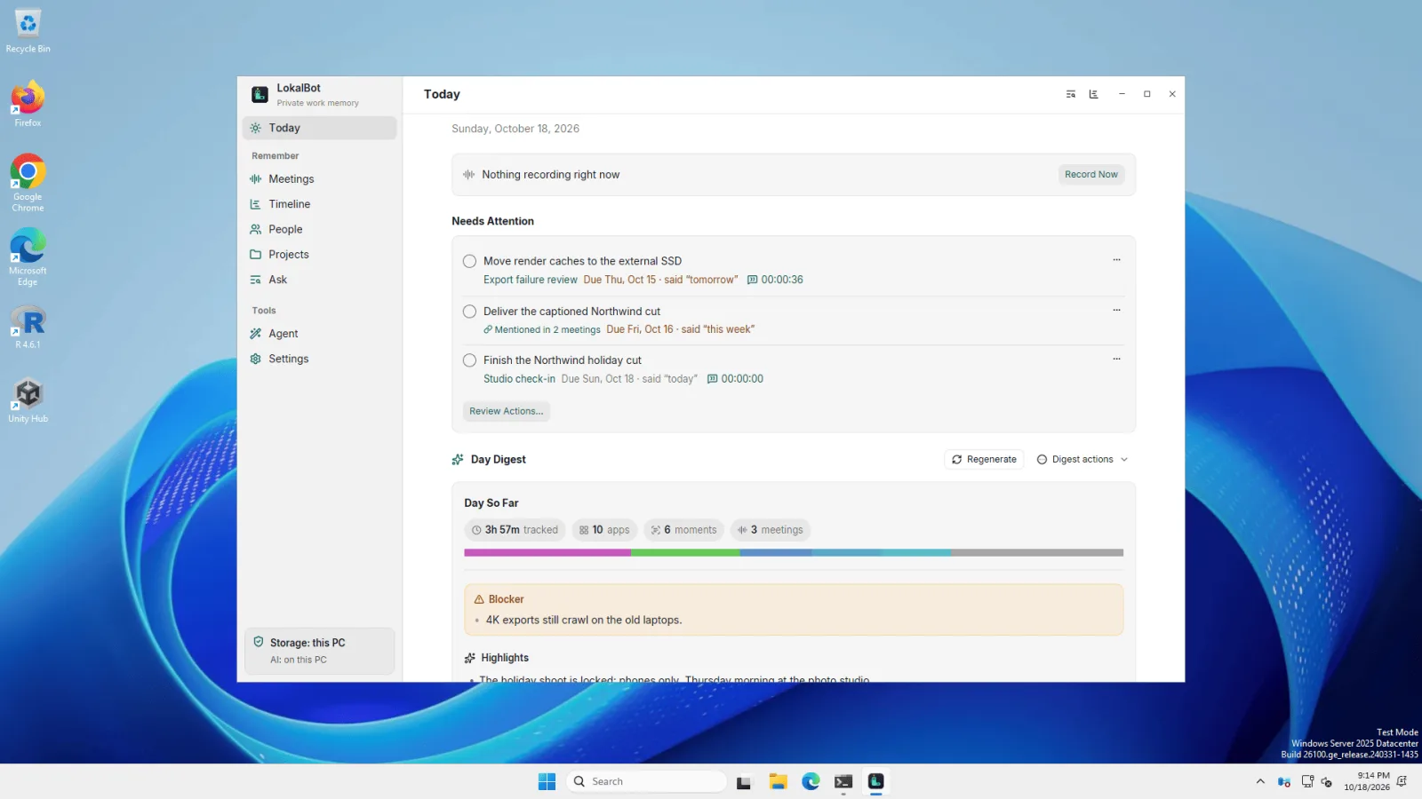Open the People section
Image resolution: width=1422 pixels, height=799 pixels.
click(319, 229)
